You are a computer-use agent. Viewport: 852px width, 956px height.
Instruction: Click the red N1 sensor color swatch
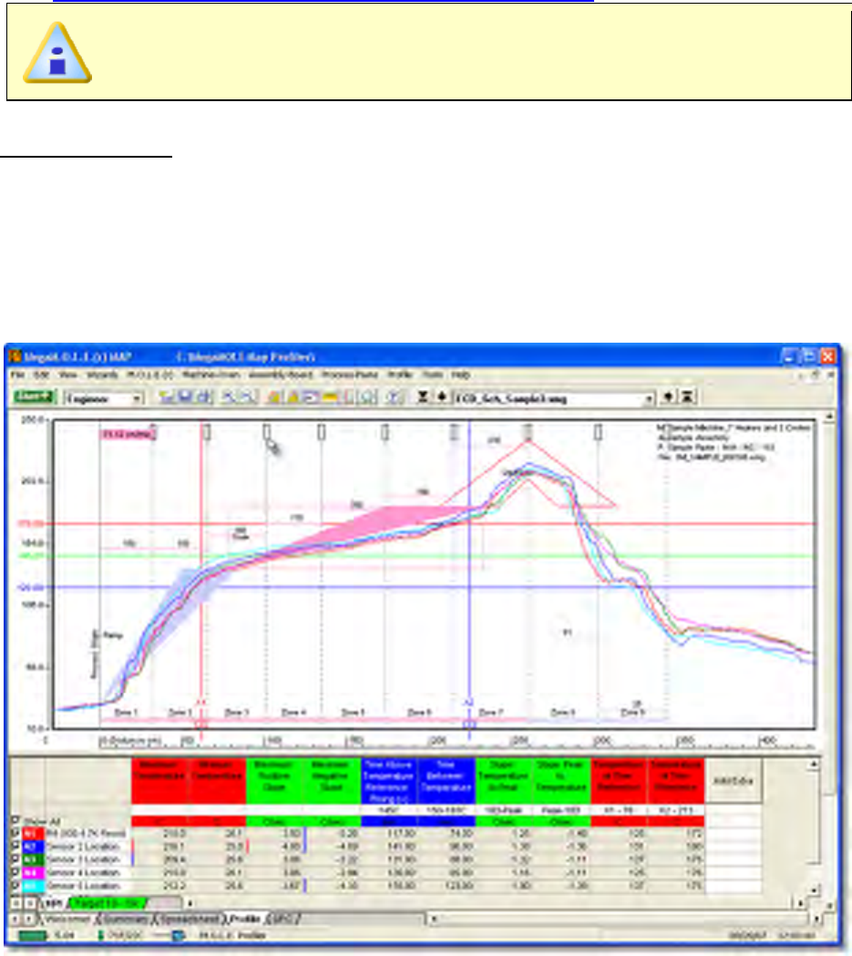coord(33,834)
